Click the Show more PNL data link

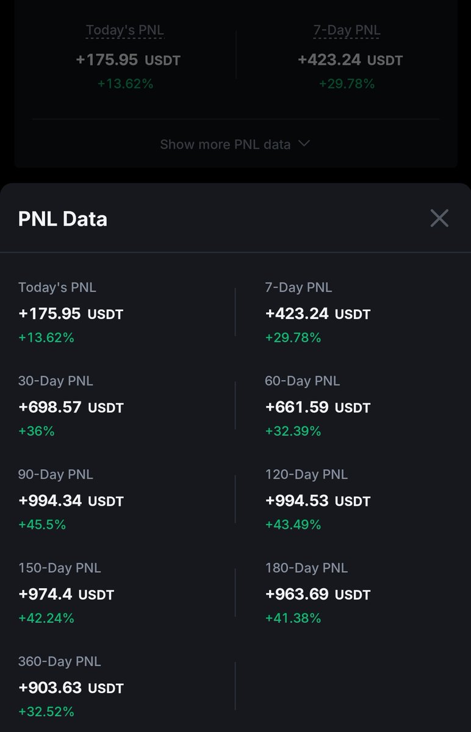click(x=225, y=145)
